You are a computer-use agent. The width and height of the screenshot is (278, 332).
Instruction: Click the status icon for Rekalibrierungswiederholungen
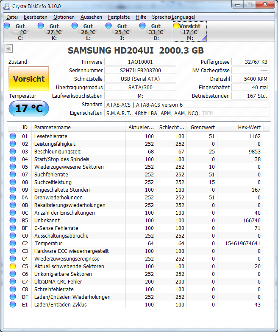point(13,205)
